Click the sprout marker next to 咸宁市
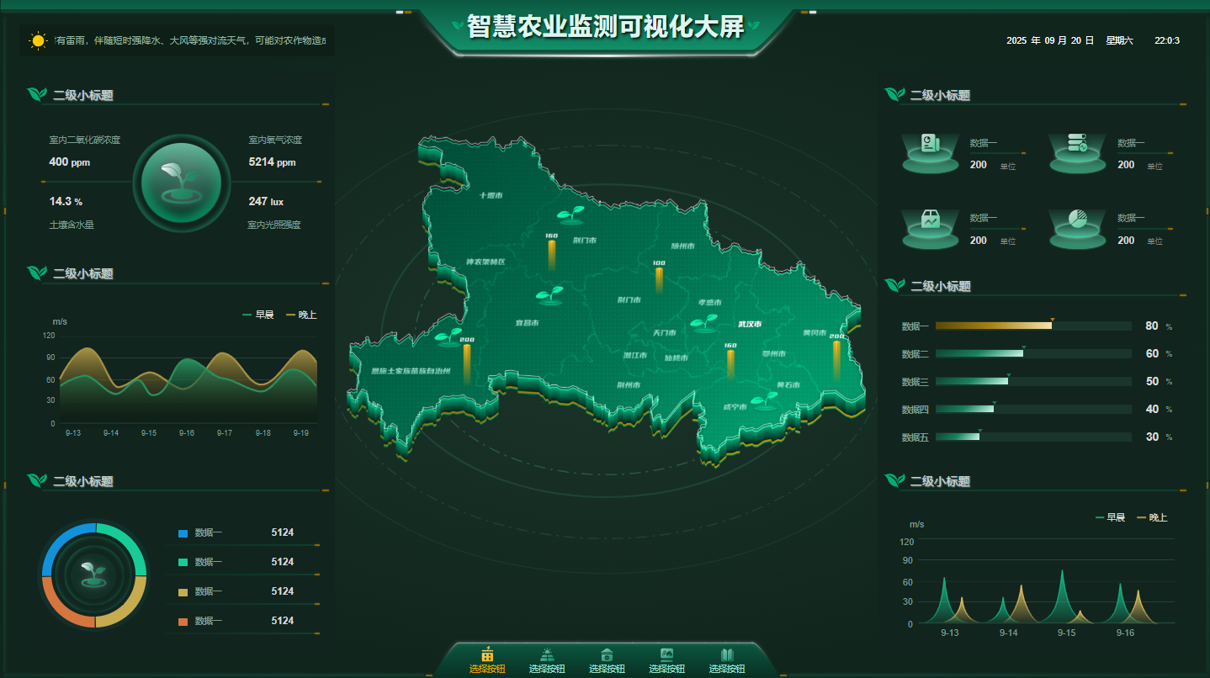Viewport: 1210px width, 678px height. pos(764,399)
